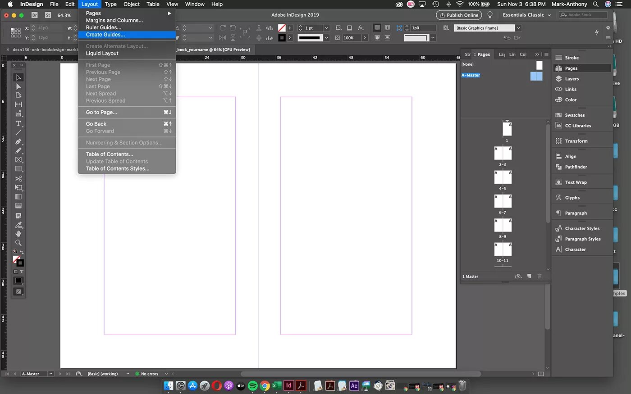This screenshot has width=631, height=394.
Task: Expand the fill swatch options arrow
Action: [290, 28]
